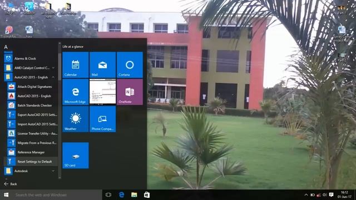This screenshot has width=356, height=200.
Task: Open the Action Center notification icon
Action: pyautogui.click(x=332, y=195)
